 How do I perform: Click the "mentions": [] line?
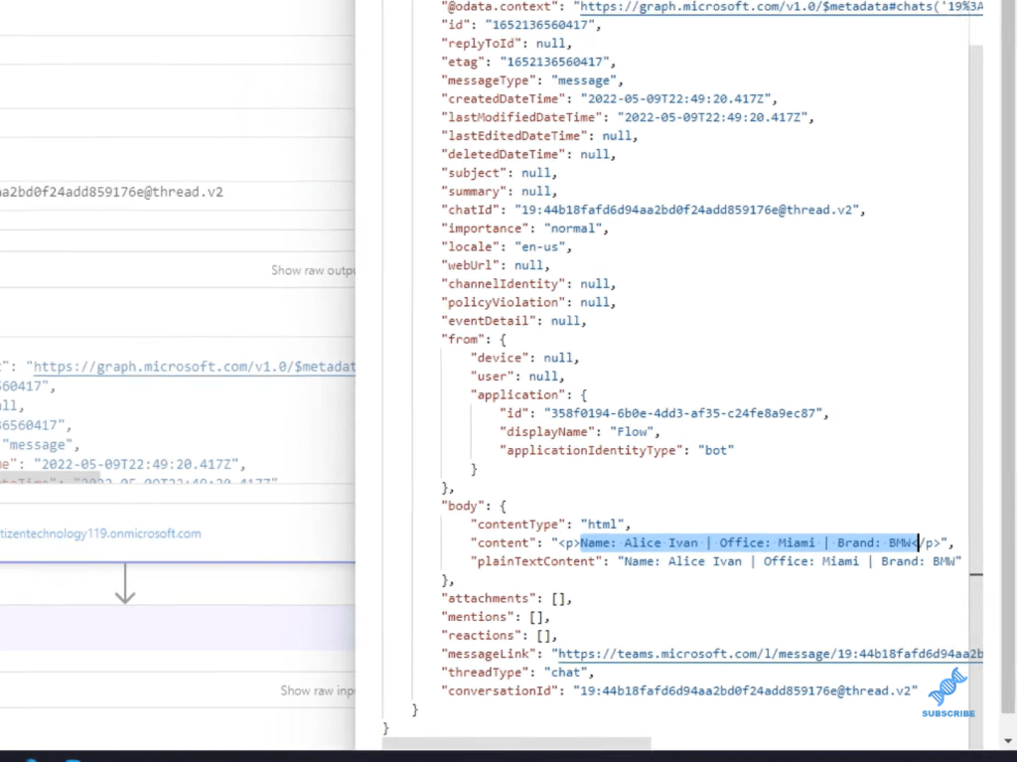[496, 617]
